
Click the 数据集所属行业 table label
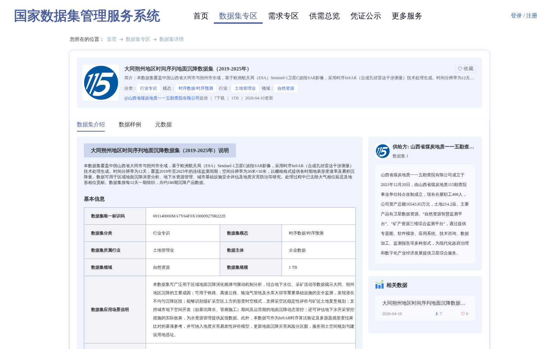click(x=106, y=250)
